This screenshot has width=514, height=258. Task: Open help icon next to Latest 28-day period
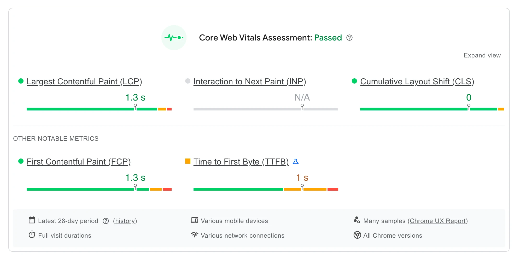pos(106,221)
